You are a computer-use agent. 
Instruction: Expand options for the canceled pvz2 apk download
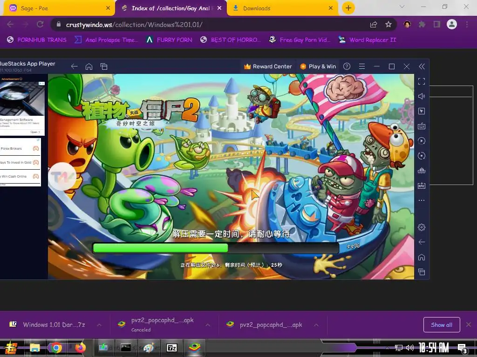point(208,325)
